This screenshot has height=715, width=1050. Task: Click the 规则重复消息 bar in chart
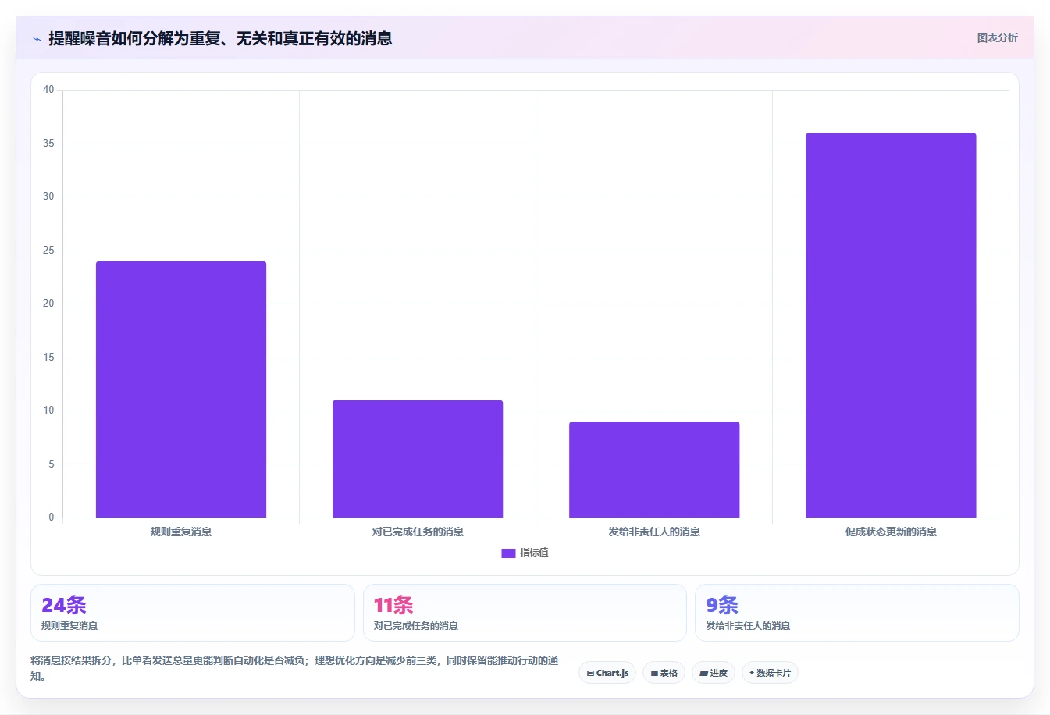[x=181, y=390]
